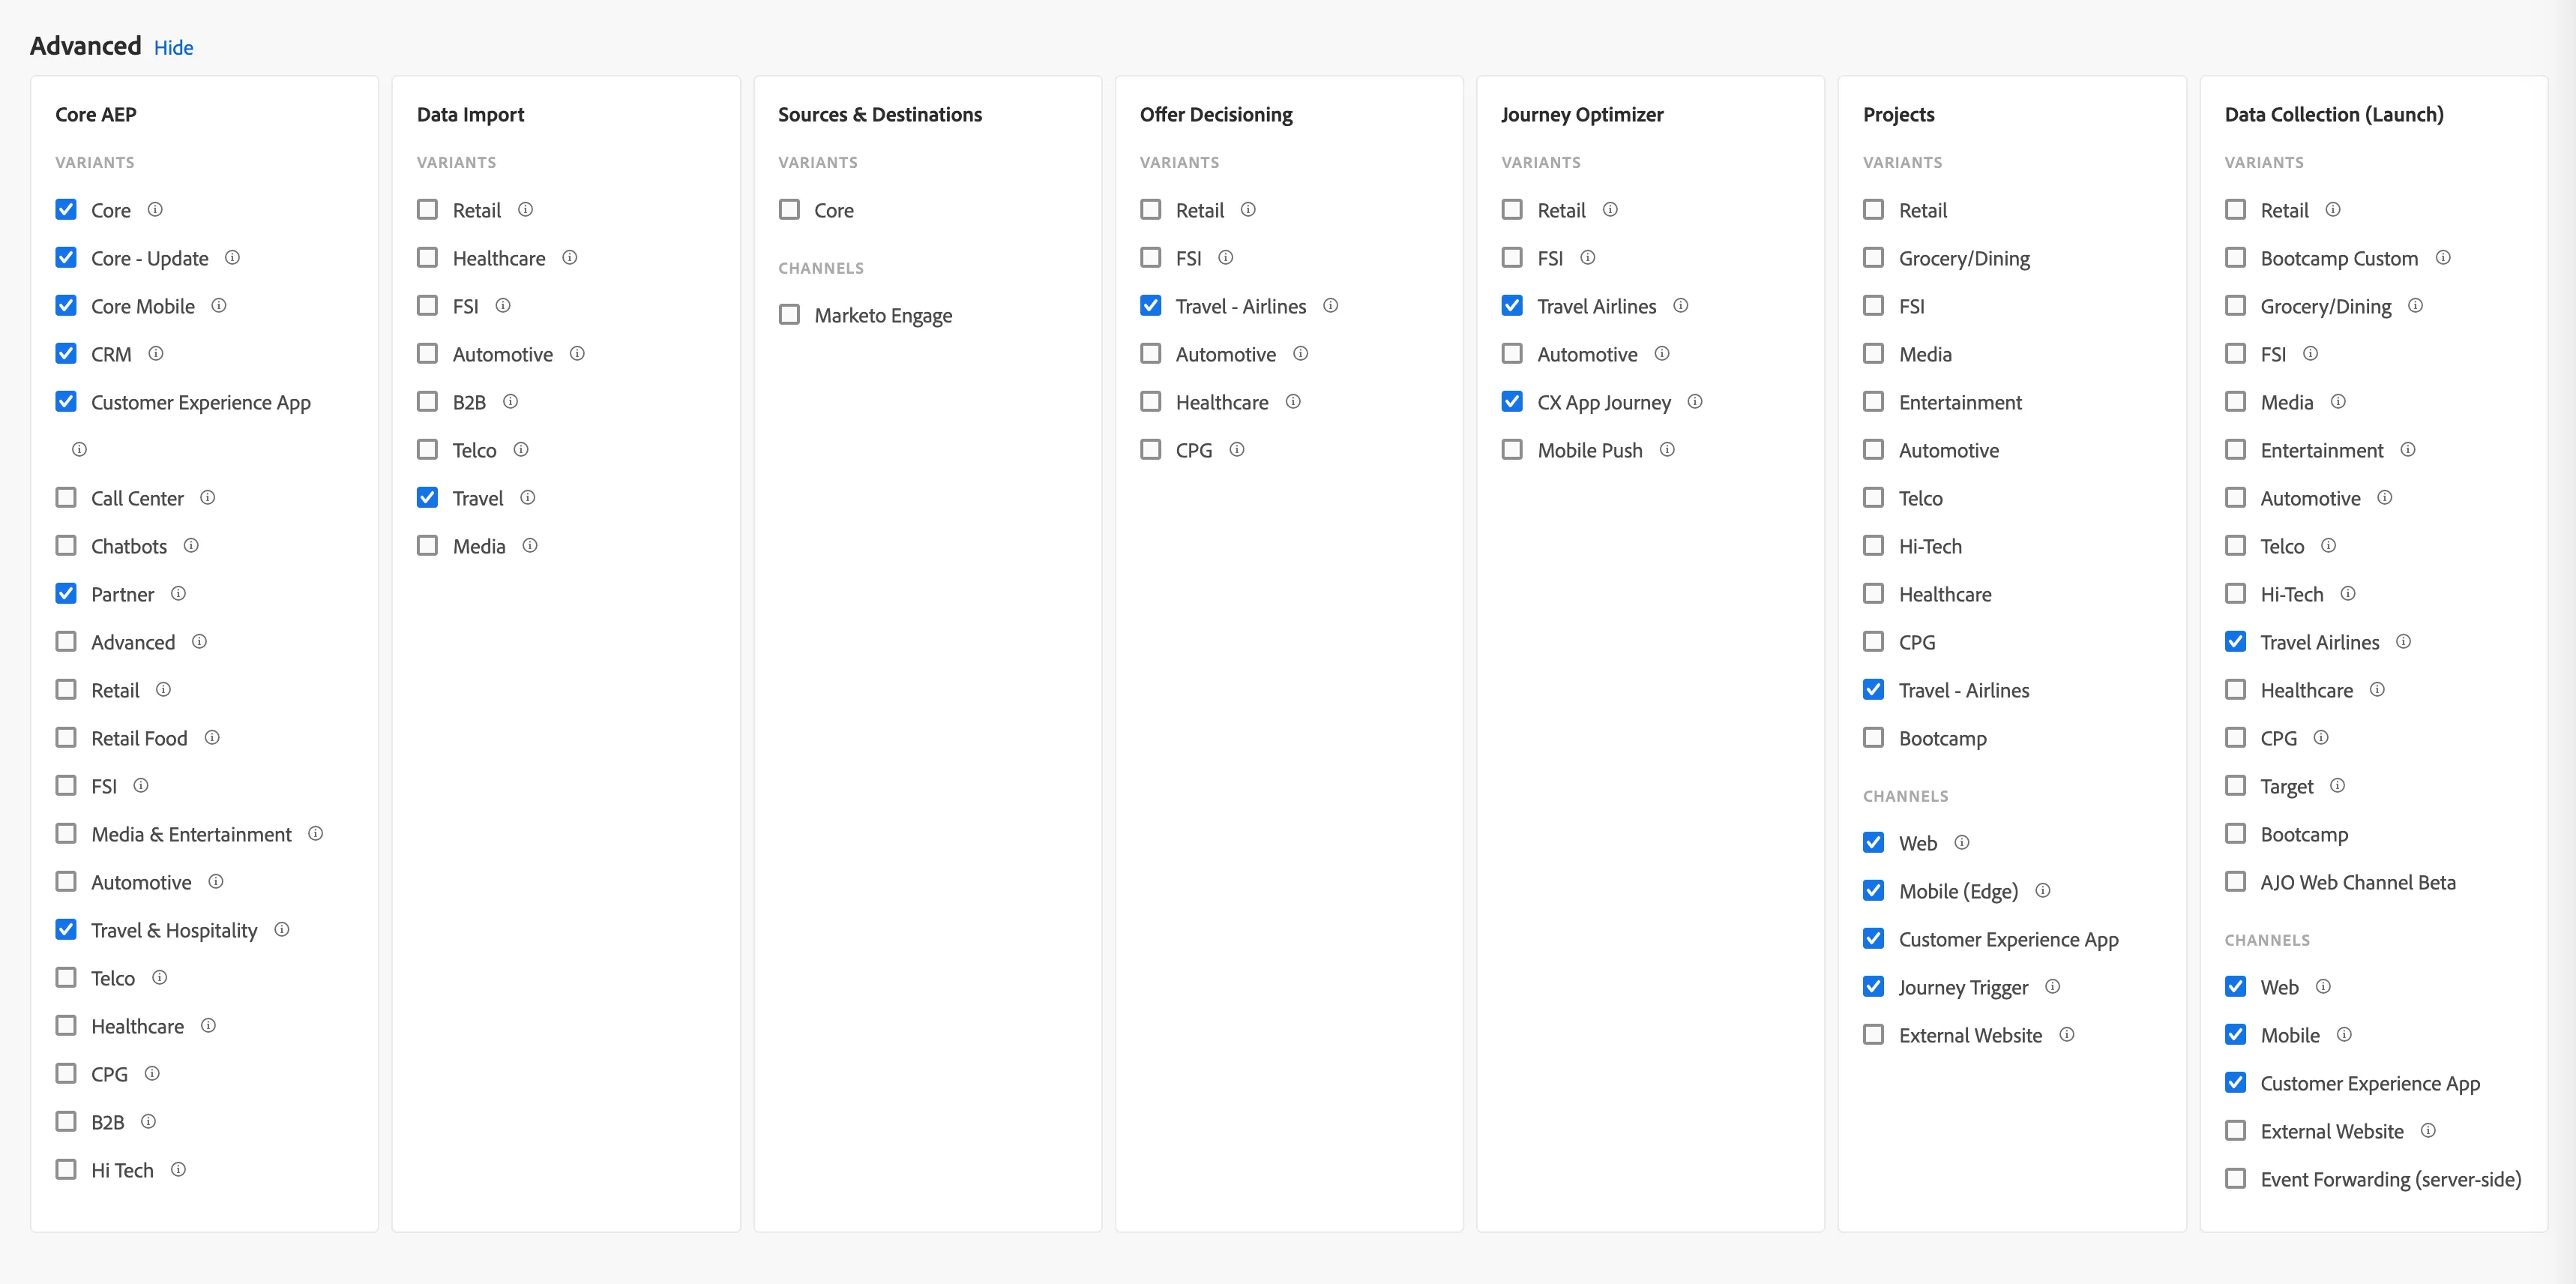View info for Media & Entertainment
The image size is (2576, 1284).
tap(316, 833)
